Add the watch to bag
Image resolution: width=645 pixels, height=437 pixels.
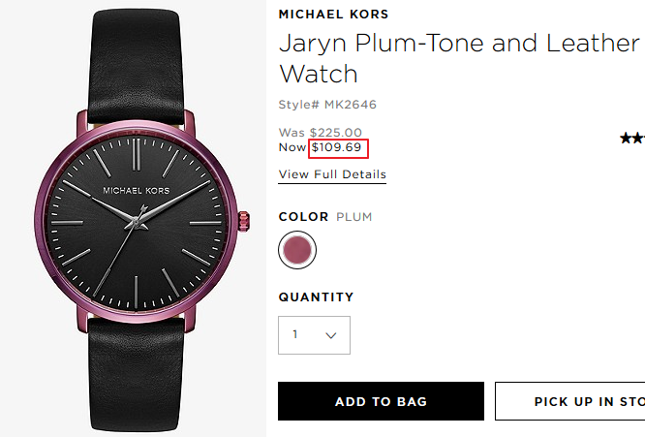click(x=381, y=401)
